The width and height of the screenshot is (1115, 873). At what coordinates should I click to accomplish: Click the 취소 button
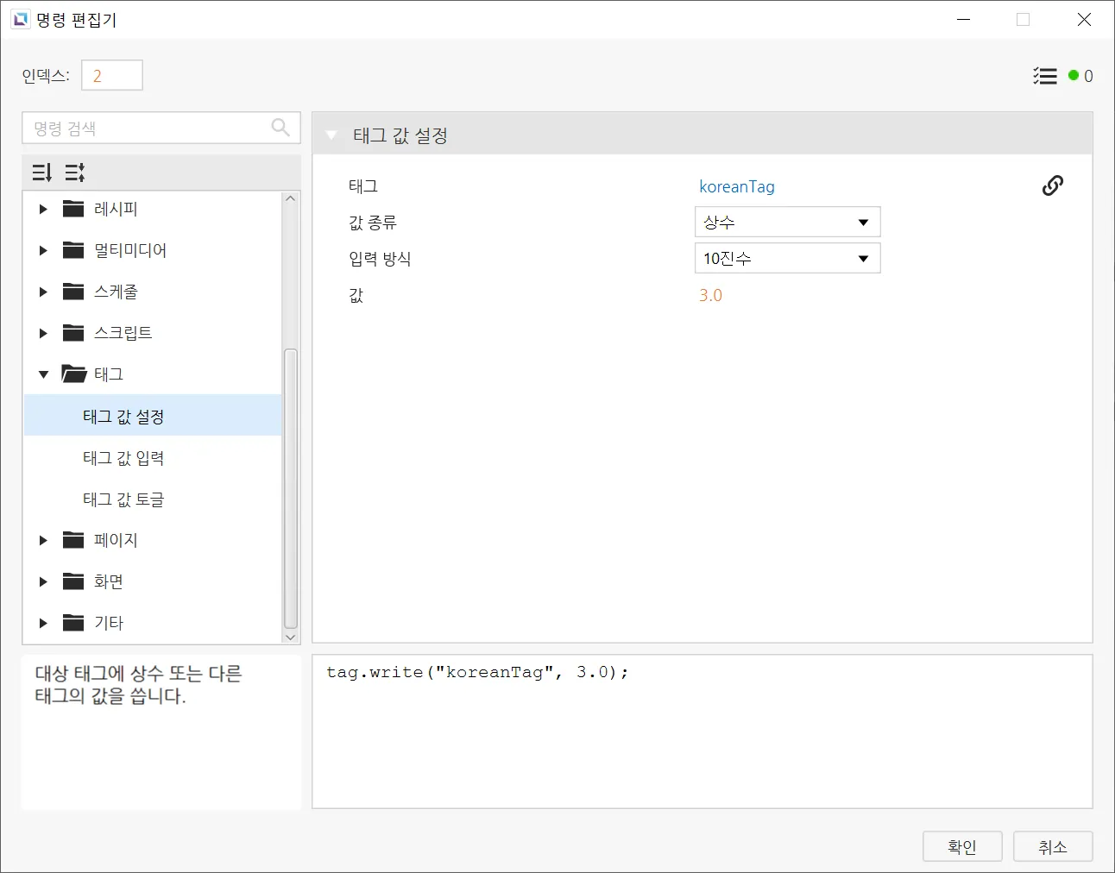click(1053, 846)
